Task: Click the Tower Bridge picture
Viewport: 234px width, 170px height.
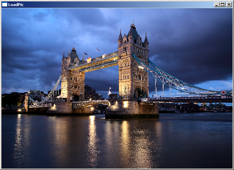Action: (117, 88)
